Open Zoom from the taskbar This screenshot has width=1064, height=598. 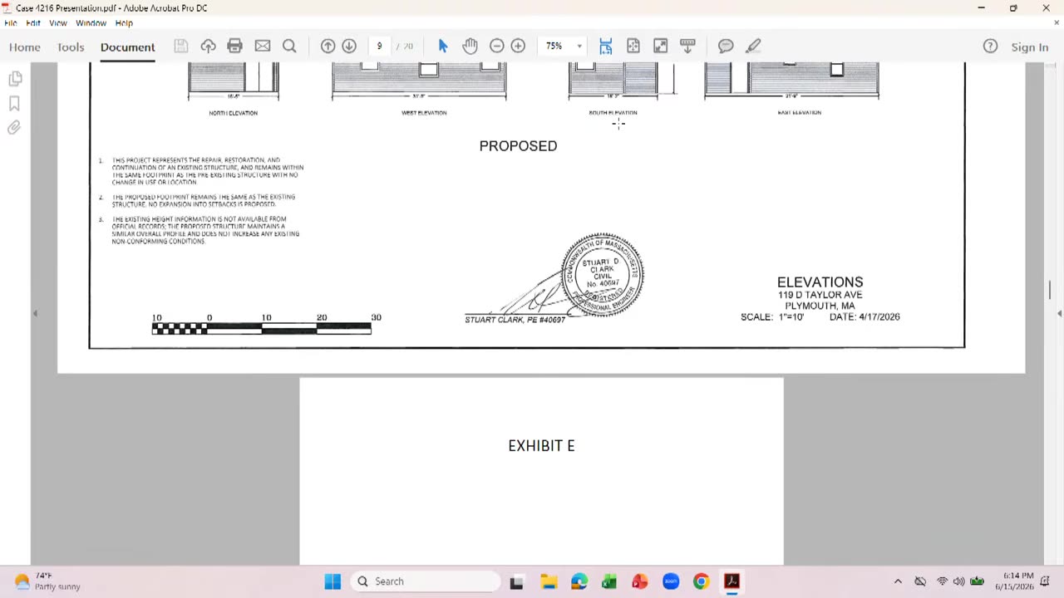(671, 581)
